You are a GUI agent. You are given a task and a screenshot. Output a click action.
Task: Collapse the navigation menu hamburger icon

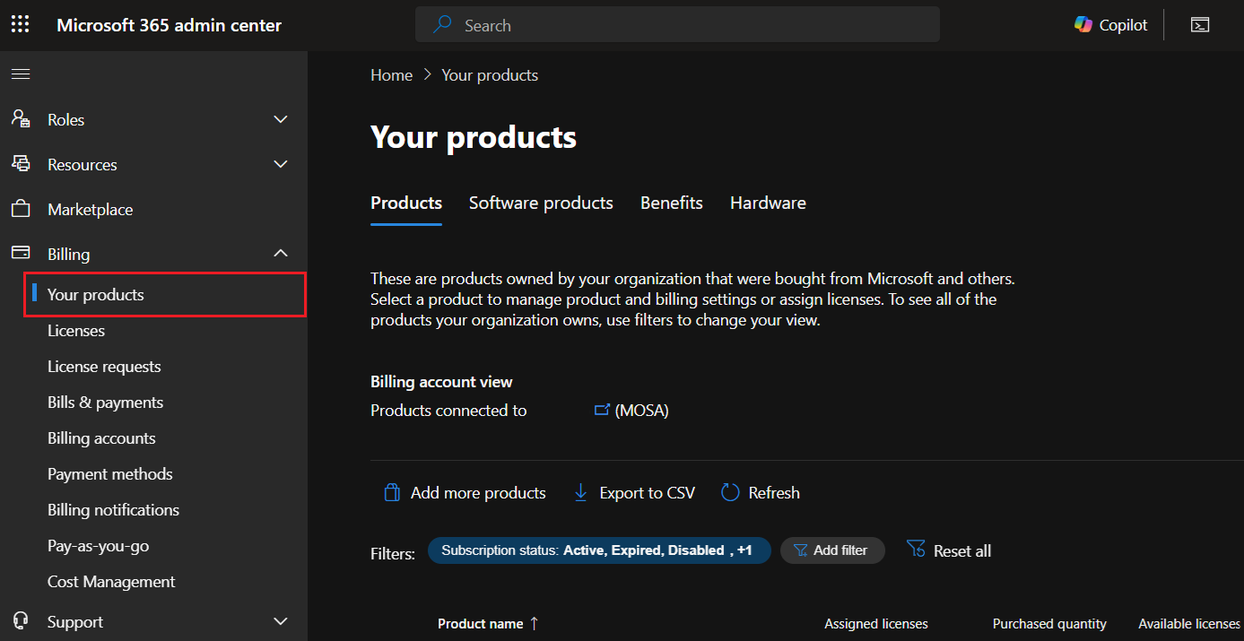20,74
